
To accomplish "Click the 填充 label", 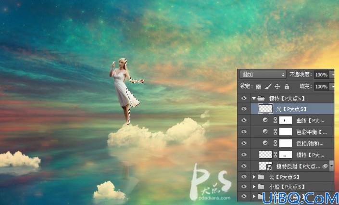I will [x=306, y=87].
